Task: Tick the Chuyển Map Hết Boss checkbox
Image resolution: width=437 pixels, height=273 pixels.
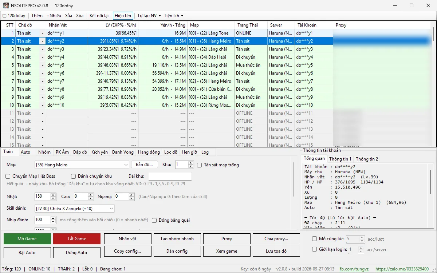Action: pyautogui.click(x=8, y=176)
